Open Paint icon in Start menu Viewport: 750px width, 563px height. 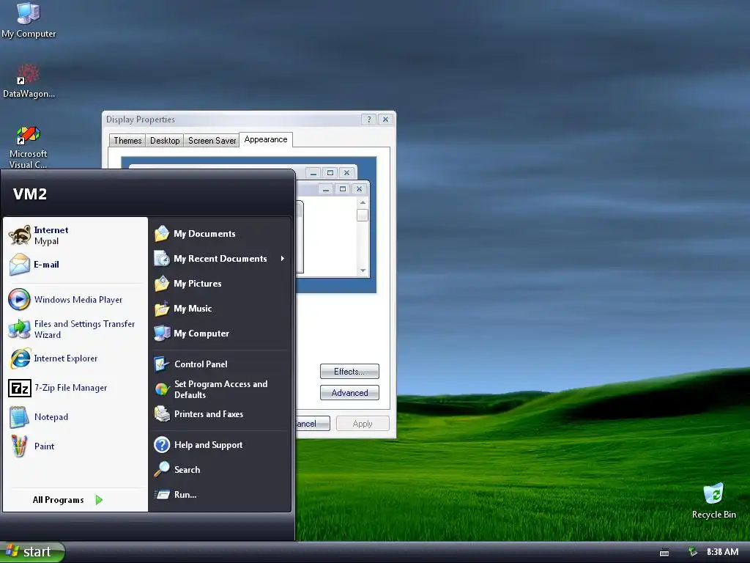tap(20, 446)
